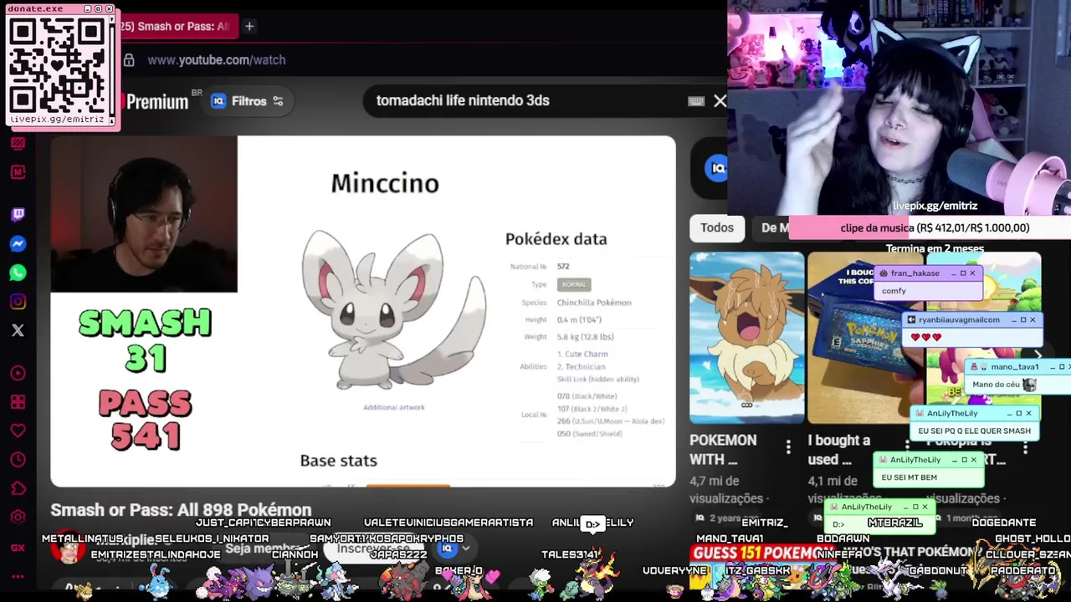Close AnLilyTheLily 'EU SEI MT BEM' popup
Screen dimensions: 1071x602
[973, 460]
